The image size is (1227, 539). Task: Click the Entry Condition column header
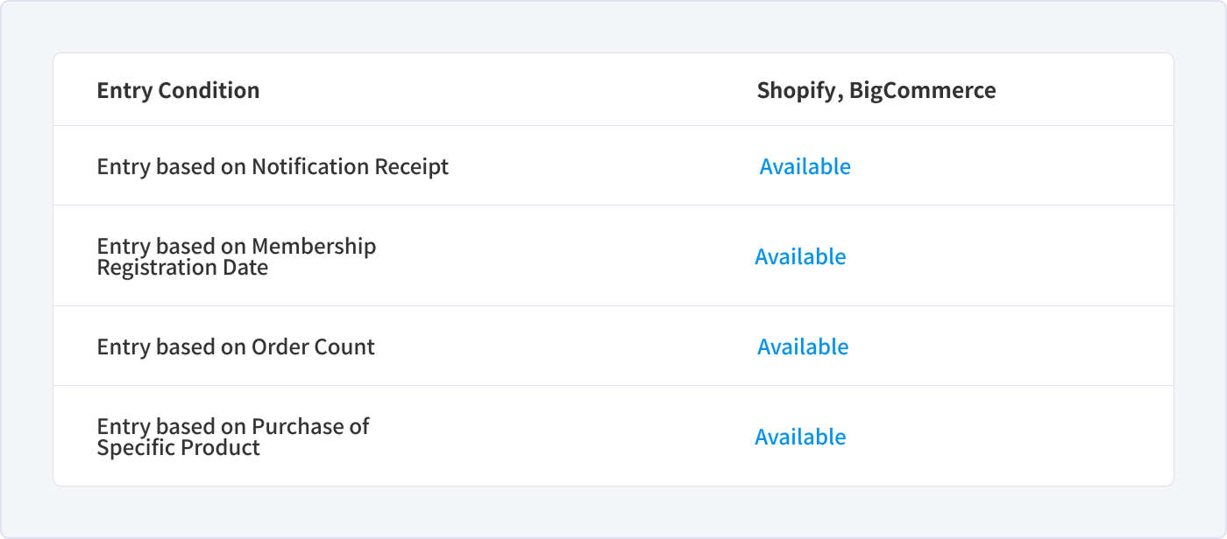[x=178, y=90]
